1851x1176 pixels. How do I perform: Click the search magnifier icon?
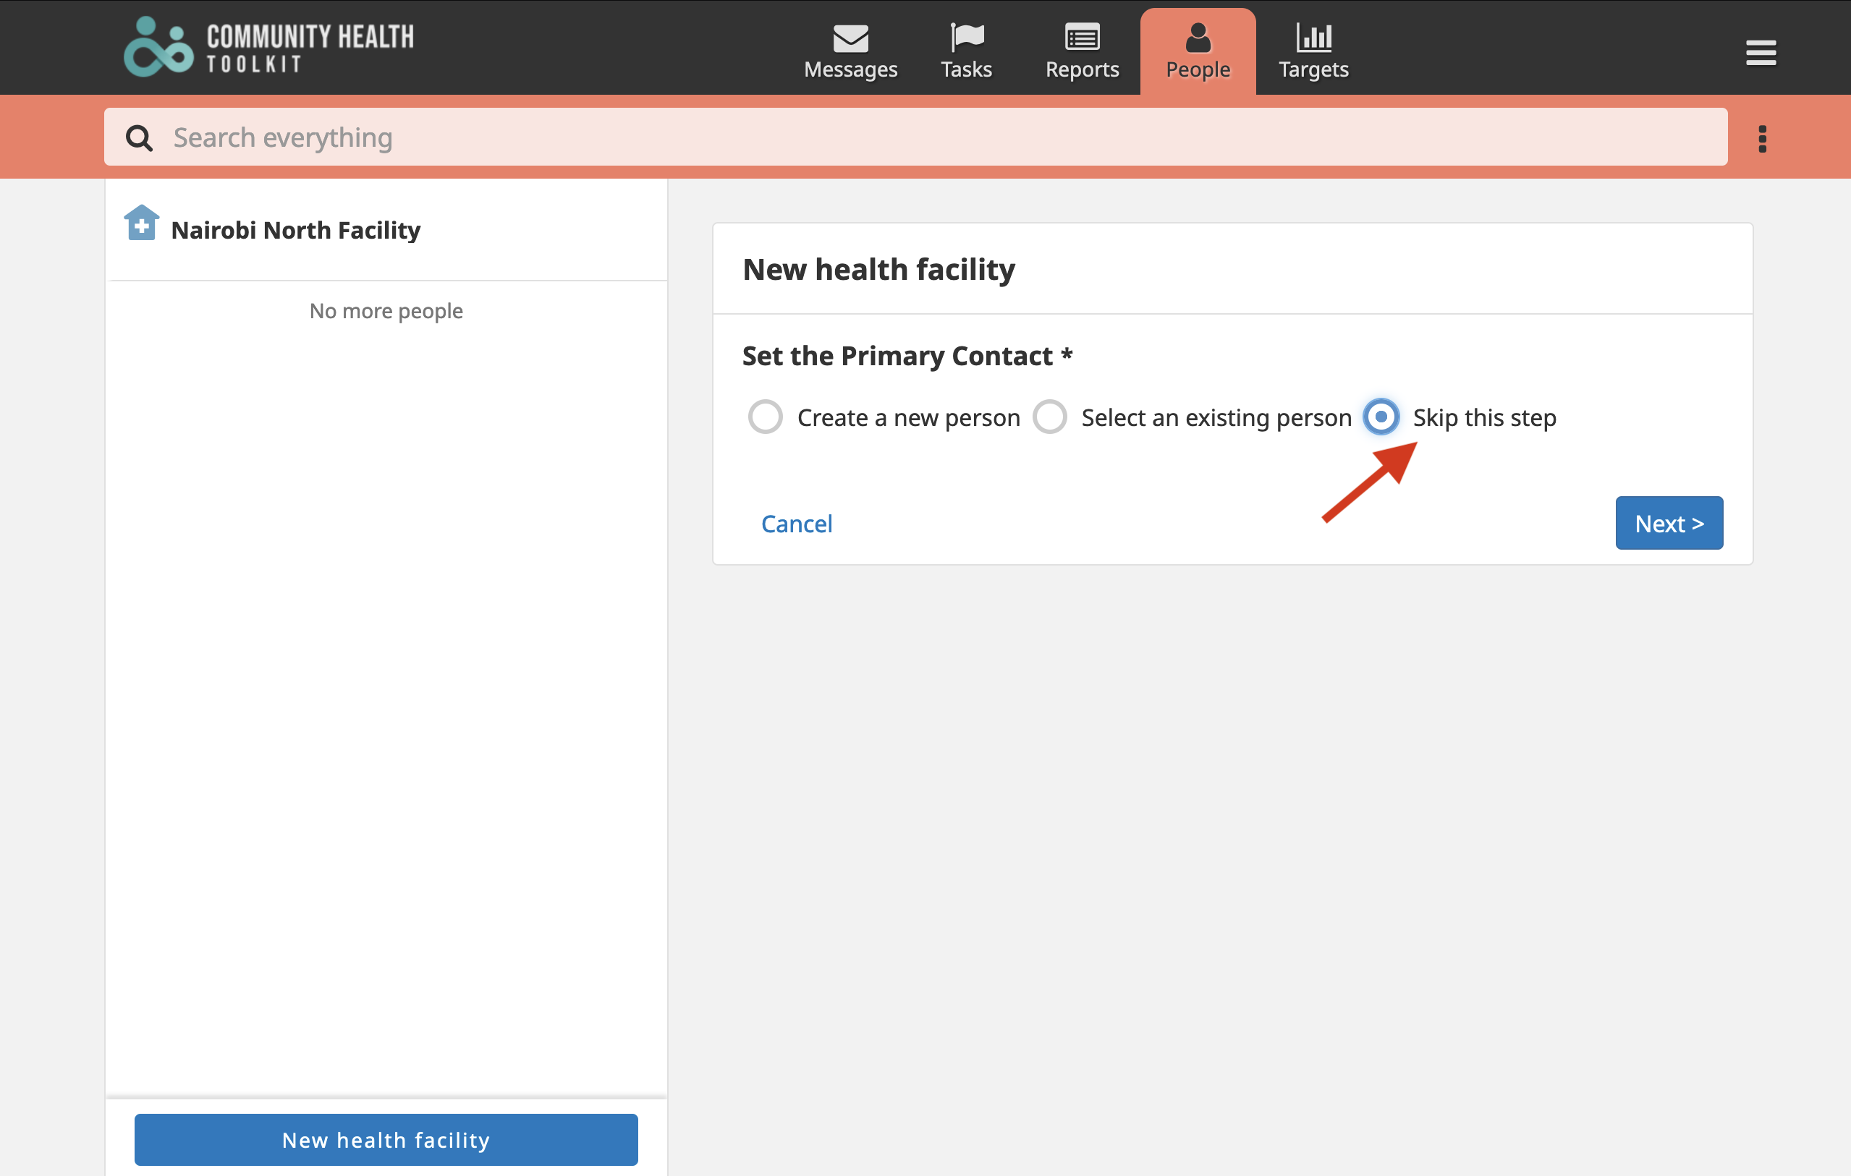(x=139, y=138)
